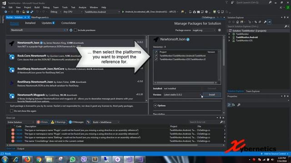The width and height of the screenshot is (291, 163).
Task: Toggle the Include prerelease checkbox
Action: [x=75, y=30]
